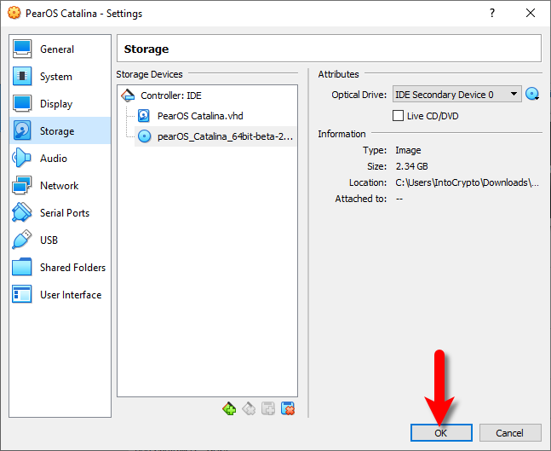This screenshot has width=551, height=451.
Task: Enable the Live CD/DVD checkbox
Action: click(398, 116)
